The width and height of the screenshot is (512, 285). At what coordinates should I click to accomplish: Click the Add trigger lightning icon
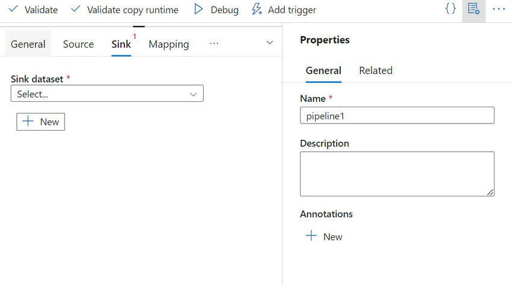pos(257,10)
